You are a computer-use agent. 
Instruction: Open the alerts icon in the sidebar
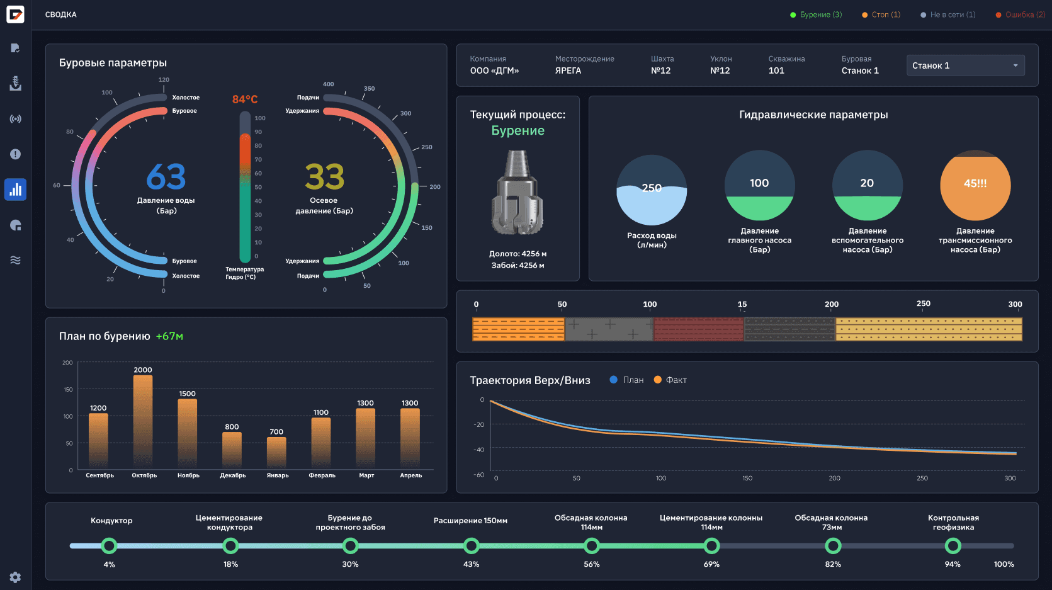point(16,154)
